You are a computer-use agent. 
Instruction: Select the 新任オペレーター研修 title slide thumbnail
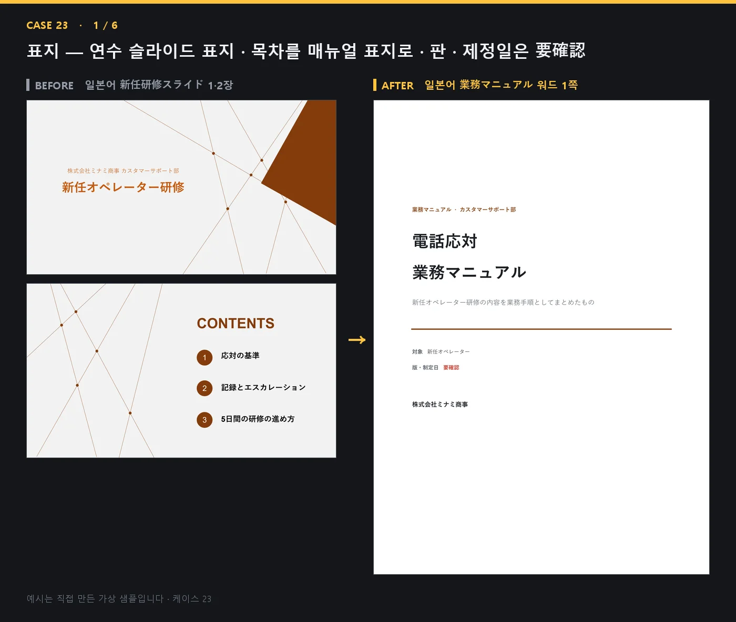[181, 187]
